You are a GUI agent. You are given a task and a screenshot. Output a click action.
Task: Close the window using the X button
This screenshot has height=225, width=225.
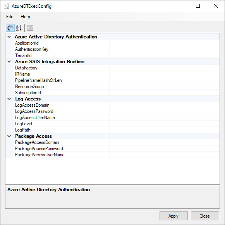(x=216, y=6)
